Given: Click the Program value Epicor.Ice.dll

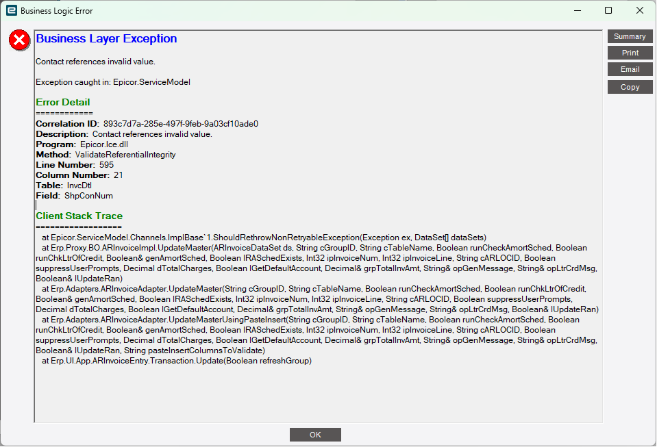Looking at the screenshot, I should click(x=104, y=144).
